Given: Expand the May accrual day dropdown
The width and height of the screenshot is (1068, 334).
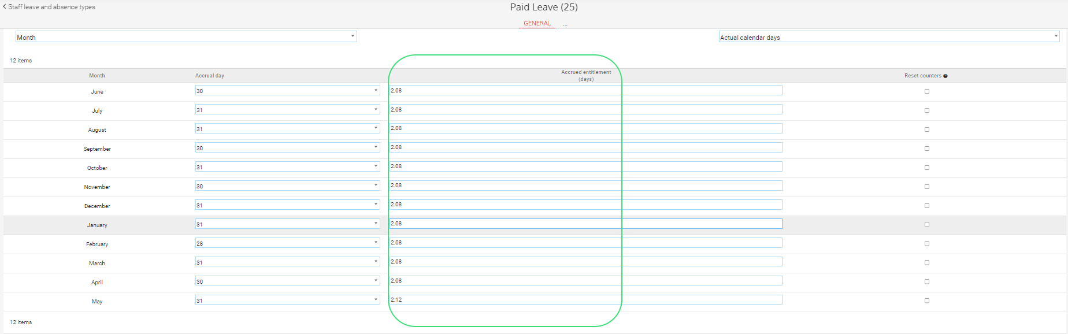Looking at the screenshot, I should (287, 300).
